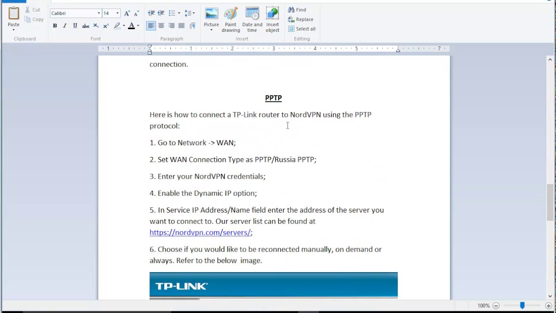Toggle Strikethrough formatting
Screen dimensions: 556x313
coord(86,26)
